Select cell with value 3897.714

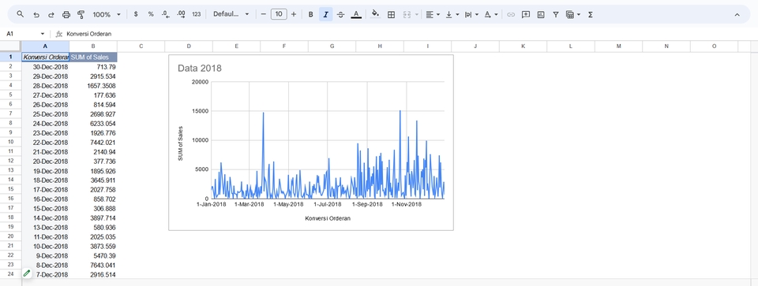[93, 218]
